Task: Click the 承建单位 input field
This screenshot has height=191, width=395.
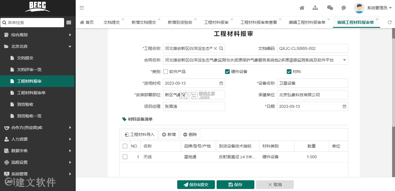Action: 313,95
